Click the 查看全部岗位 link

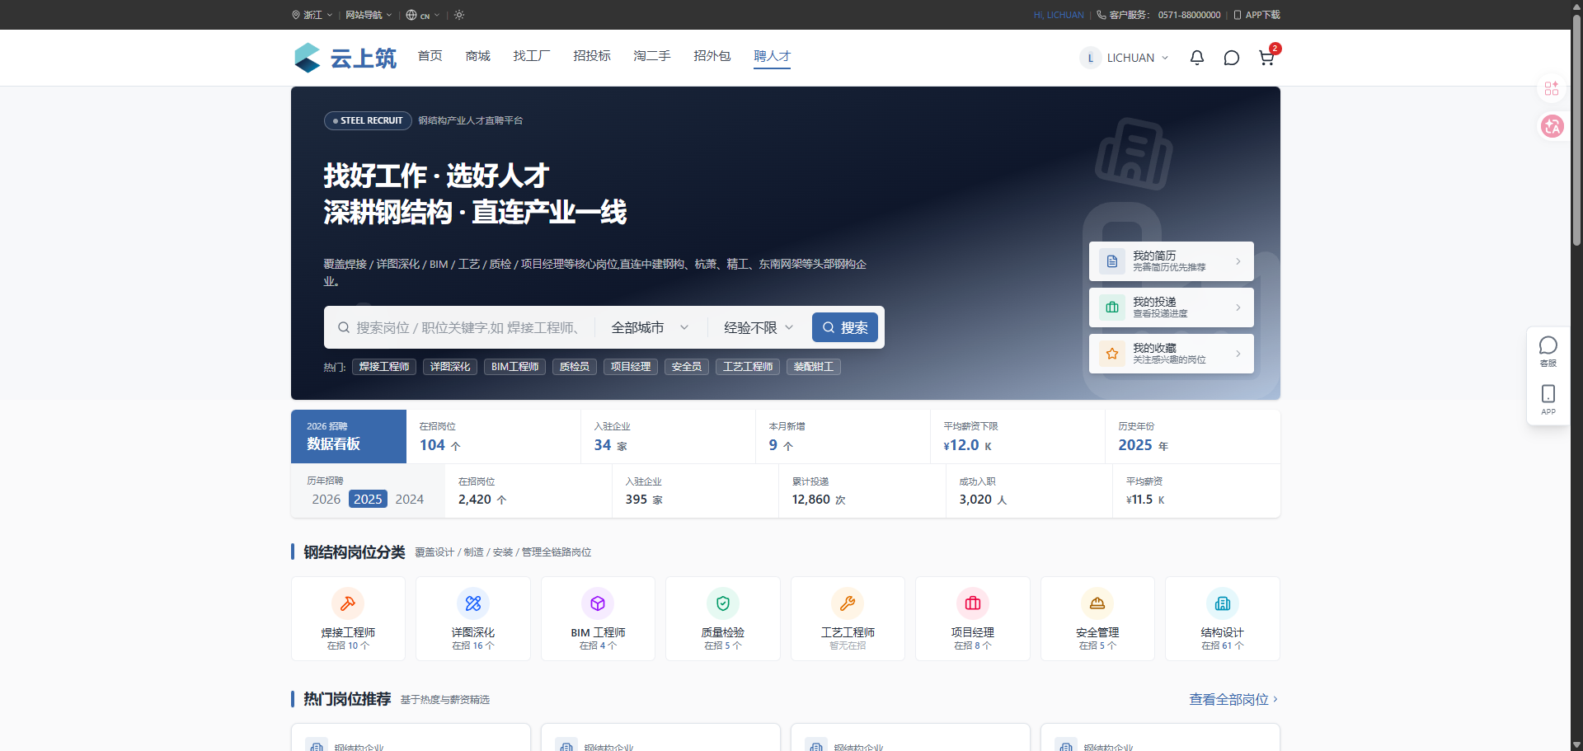[1233, 699]
